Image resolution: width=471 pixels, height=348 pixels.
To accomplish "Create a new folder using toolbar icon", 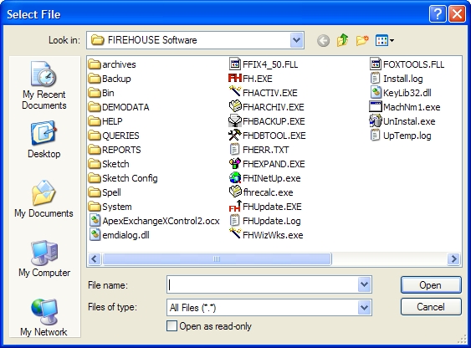I will pyautogui.click(x=362, y=40).
